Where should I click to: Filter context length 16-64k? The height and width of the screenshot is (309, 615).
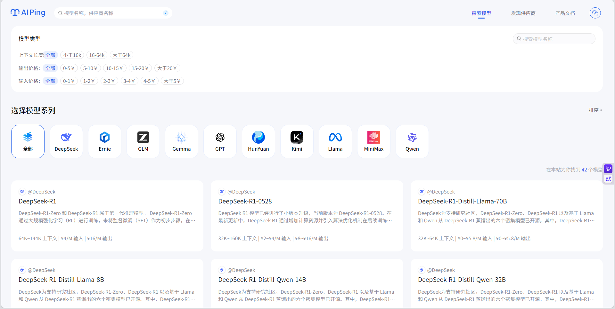click(97, 55)
